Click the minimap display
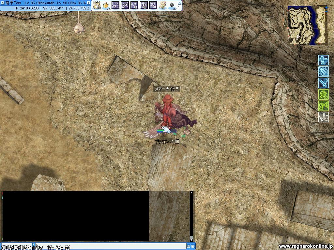The width and height of the screenshot is (334, 250). 308,25
